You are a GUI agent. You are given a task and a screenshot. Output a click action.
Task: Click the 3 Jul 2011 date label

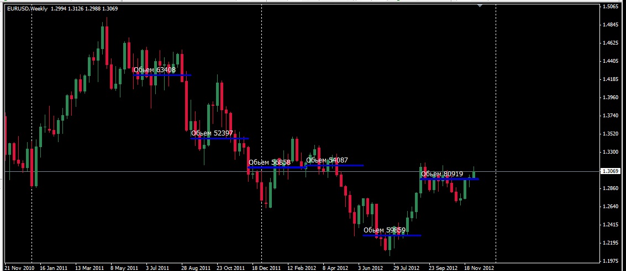157,268
